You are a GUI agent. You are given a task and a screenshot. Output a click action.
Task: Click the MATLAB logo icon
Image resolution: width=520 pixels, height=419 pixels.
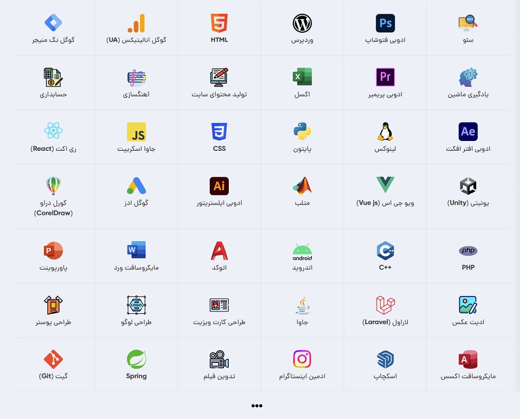pyautogui.click(x=302, y=186)
